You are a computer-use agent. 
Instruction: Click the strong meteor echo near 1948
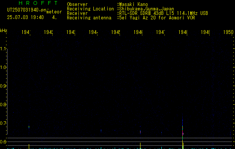point(183,130)
